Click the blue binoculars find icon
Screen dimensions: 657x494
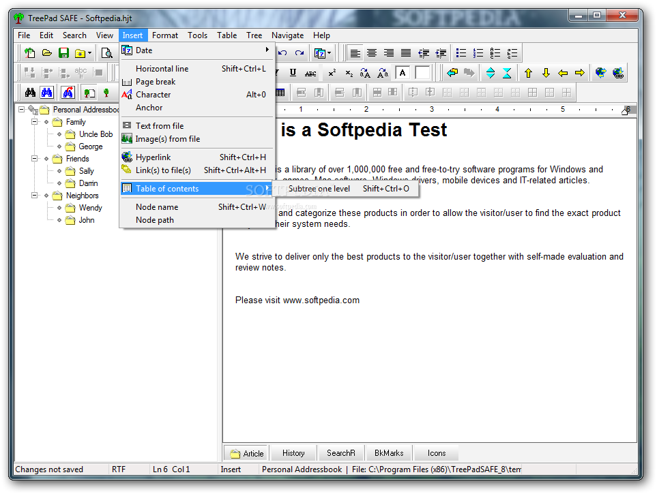[47, 93]
